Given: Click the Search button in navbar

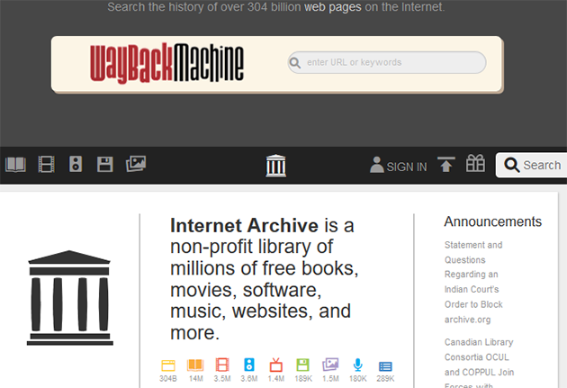Looking at the screenshot, I should 533,165.
